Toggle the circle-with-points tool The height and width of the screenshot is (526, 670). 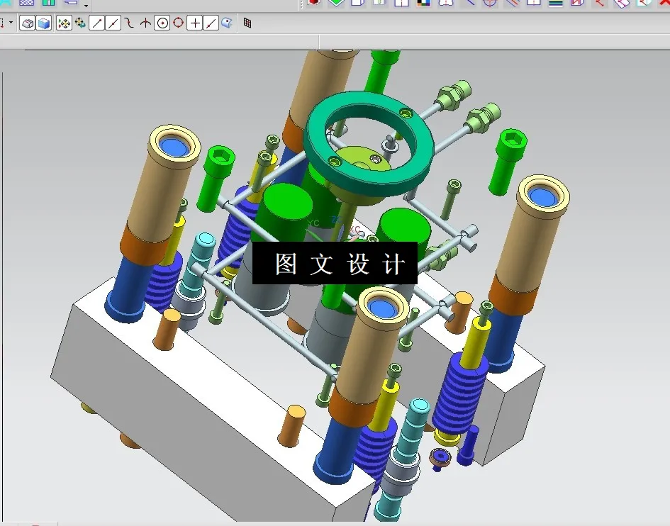point(179,23)
